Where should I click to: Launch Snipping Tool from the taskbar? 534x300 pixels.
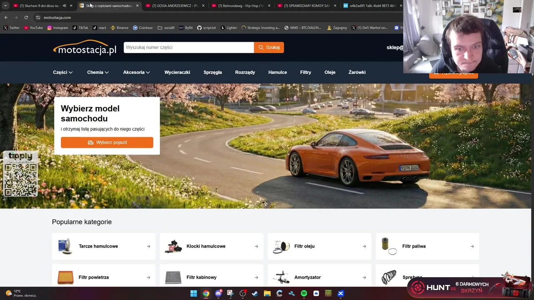pos(230,293)
